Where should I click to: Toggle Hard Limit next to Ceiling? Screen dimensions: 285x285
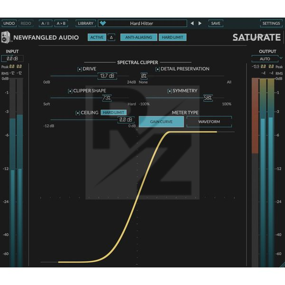pyautogui.click(x=114, y=113)
